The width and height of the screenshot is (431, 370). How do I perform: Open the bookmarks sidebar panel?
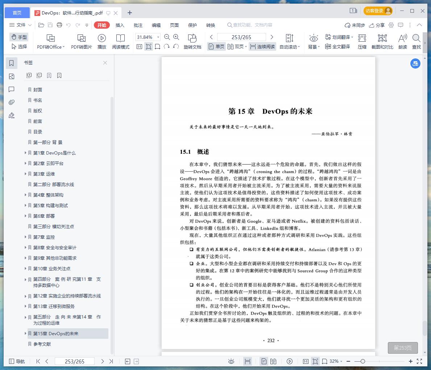(12, 63)
